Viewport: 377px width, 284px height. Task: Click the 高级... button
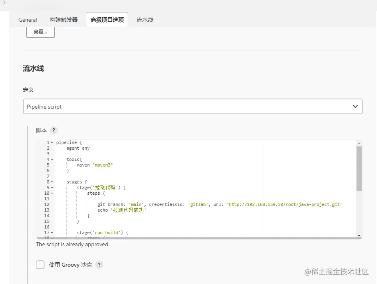(41, 32)
